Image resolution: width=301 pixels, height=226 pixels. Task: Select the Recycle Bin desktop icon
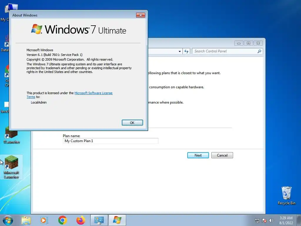click(x=286, y=195)
